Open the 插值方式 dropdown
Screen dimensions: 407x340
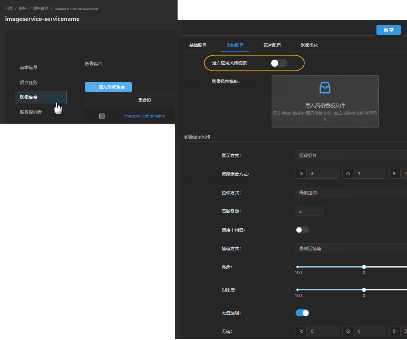tap(350, 249)
